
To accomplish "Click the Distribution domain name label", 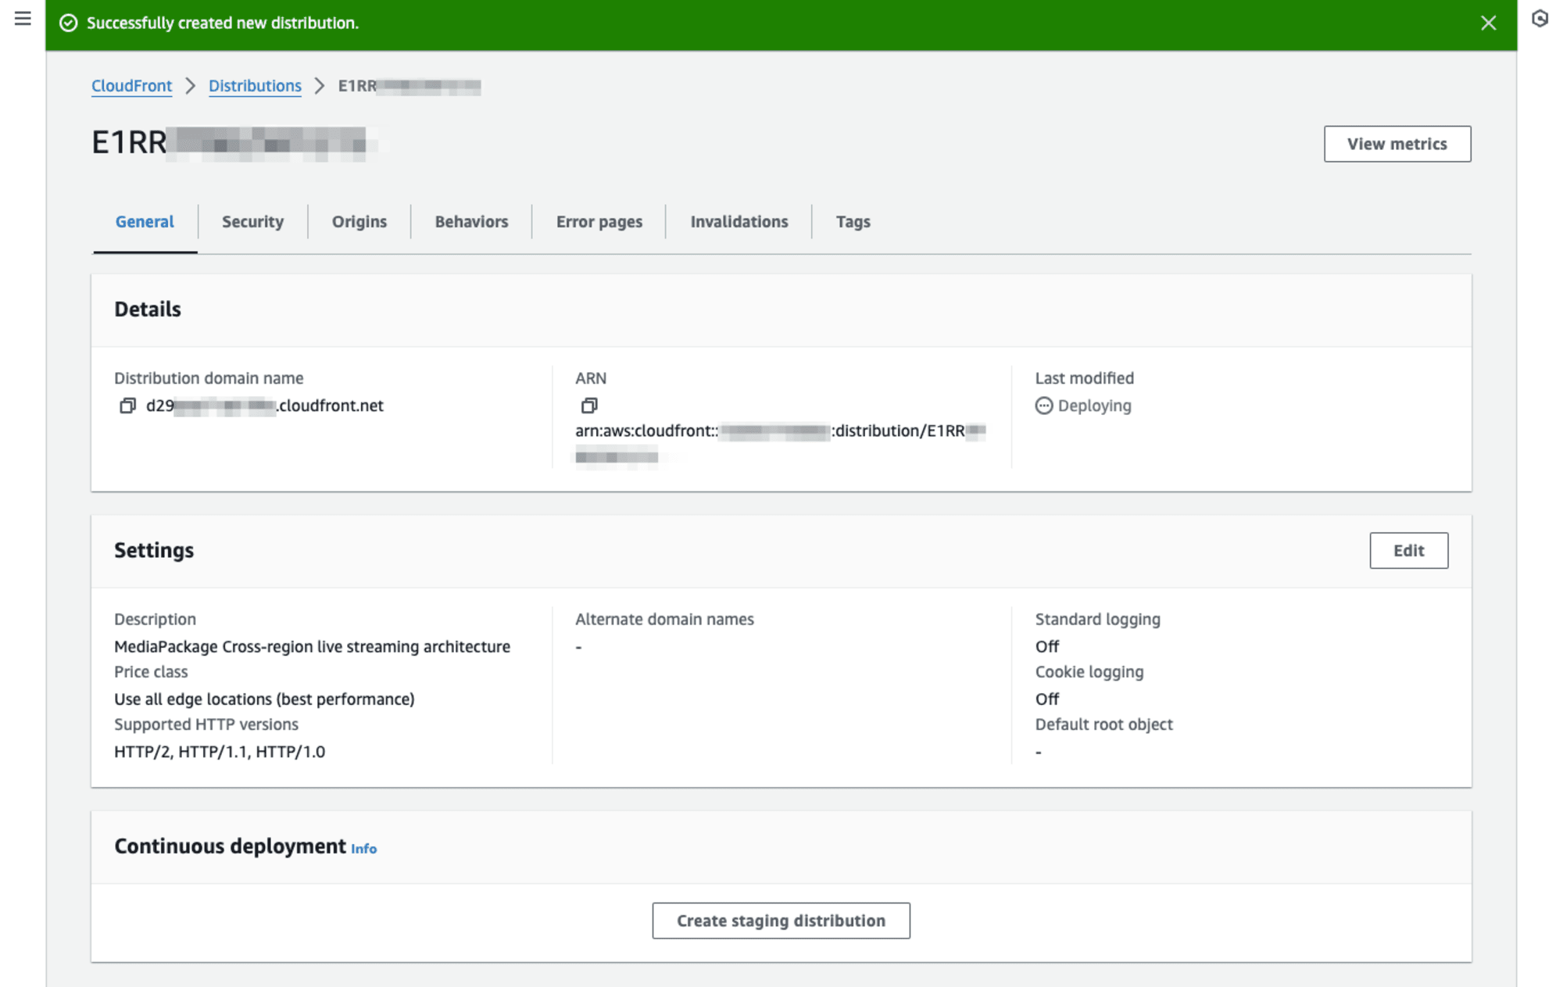I will (209, 378).
